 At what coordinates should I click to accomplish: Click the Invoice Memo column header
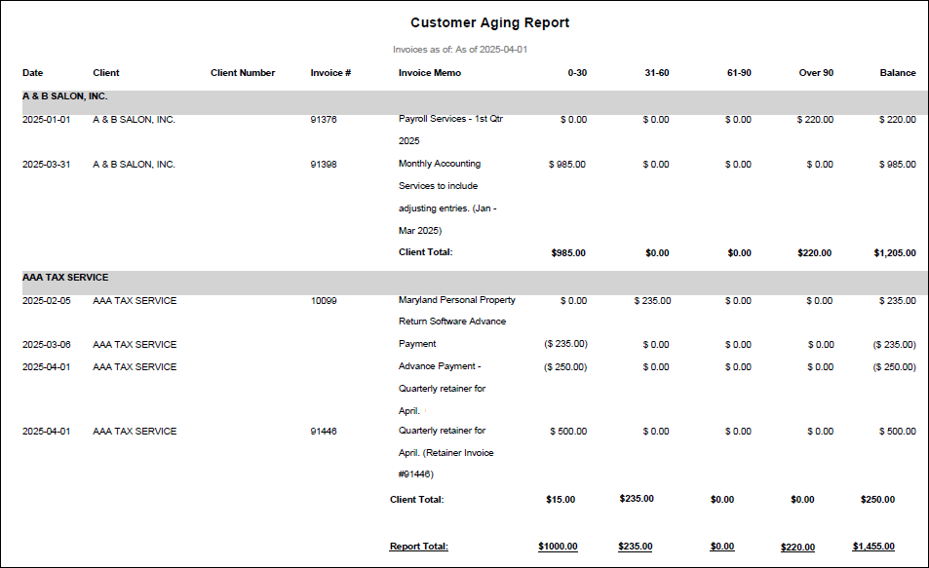click(430, 73)
